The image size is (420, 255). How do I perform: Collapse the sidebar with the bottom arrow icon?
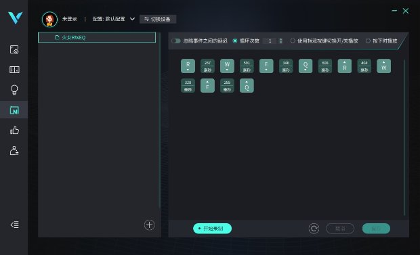(x=14, y=225)
